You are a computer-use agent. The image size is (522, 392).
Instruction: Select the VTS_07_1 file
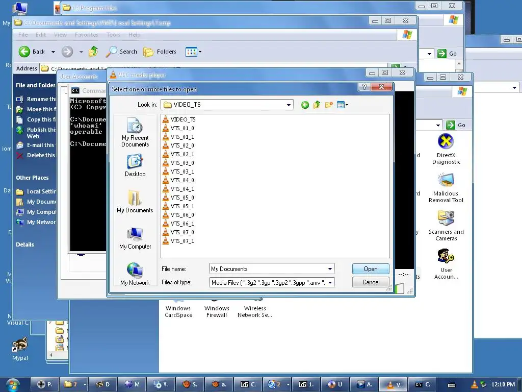tap(178, 241)
